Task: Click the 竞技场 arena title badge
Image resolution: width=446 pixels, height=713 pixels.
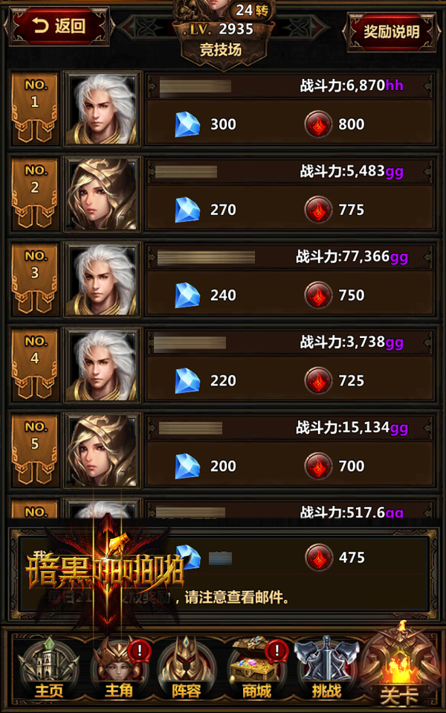Action: coord(222,50)
